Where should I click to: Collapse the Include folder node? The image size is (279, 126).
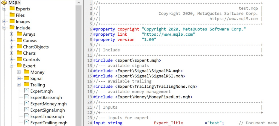point(4,28)
